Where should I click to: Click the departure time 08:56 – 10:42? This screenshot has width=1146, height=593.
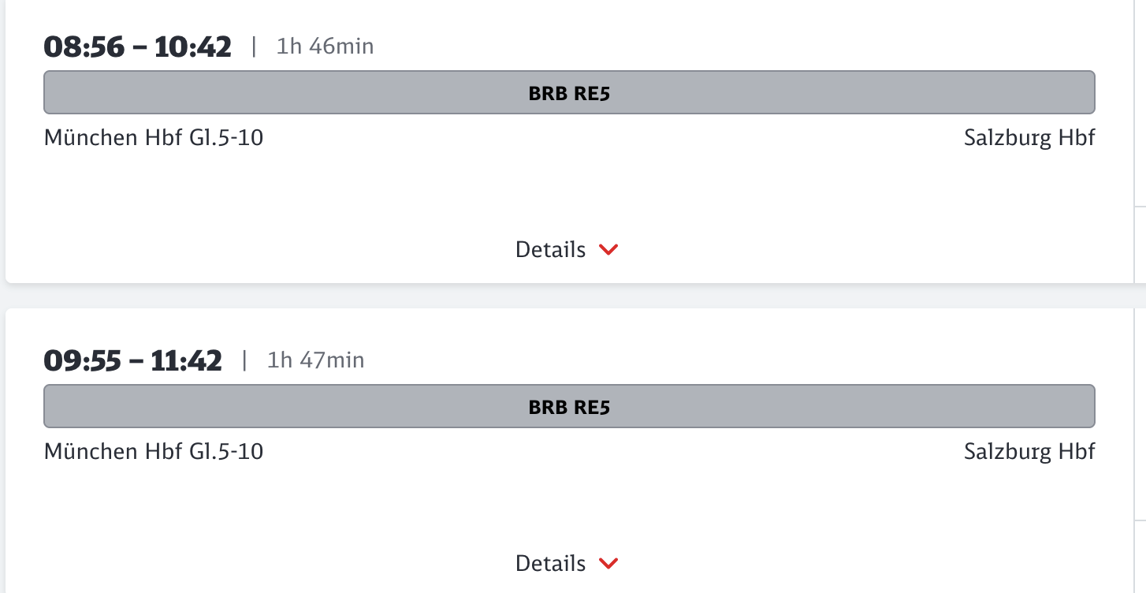(138, 46)
